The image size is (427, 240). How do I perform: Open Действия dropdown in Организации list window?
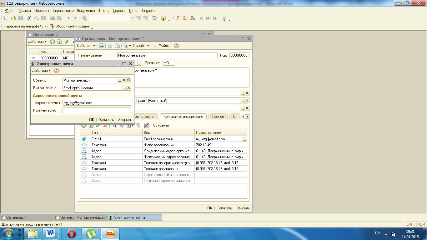point(37,42)
